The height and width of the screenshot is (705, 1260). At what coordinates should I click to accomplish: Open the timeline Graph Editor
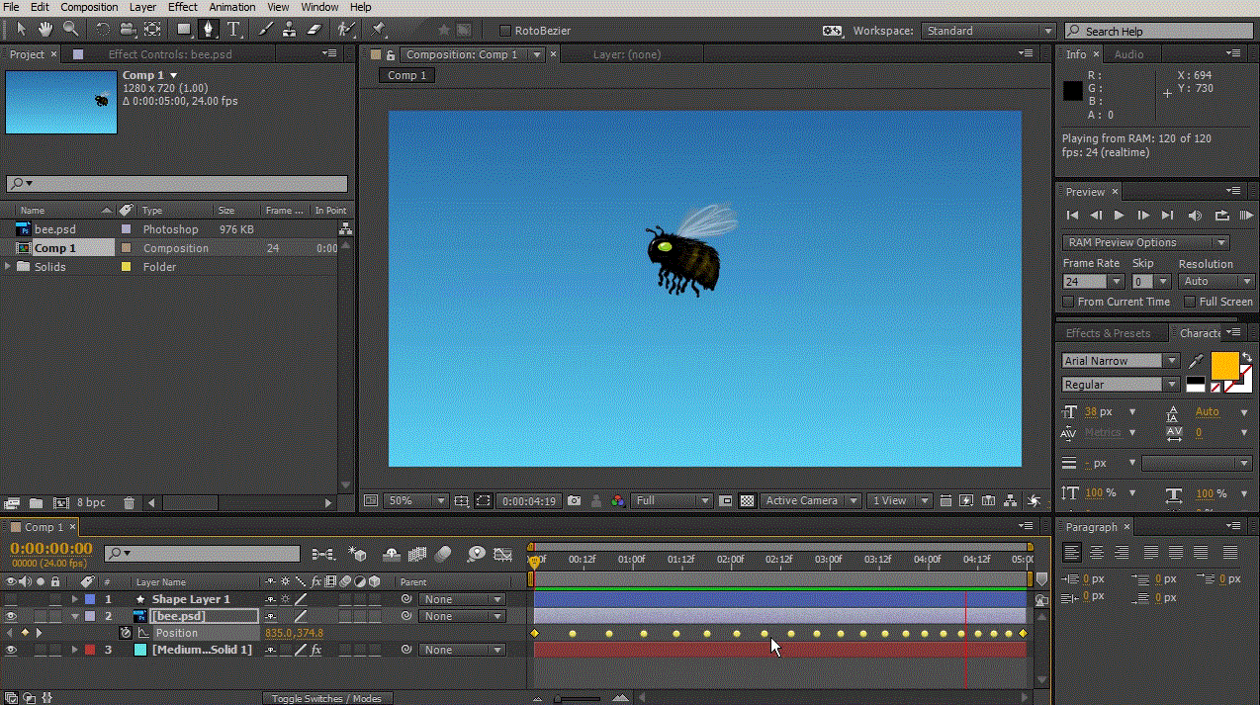(x=502, y=554)
